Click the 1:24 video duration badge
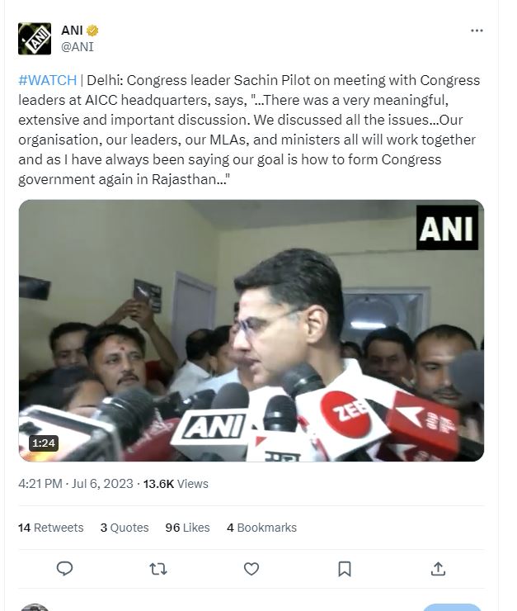This screenshot has height=611, width=517. click(x=44, y=443)
